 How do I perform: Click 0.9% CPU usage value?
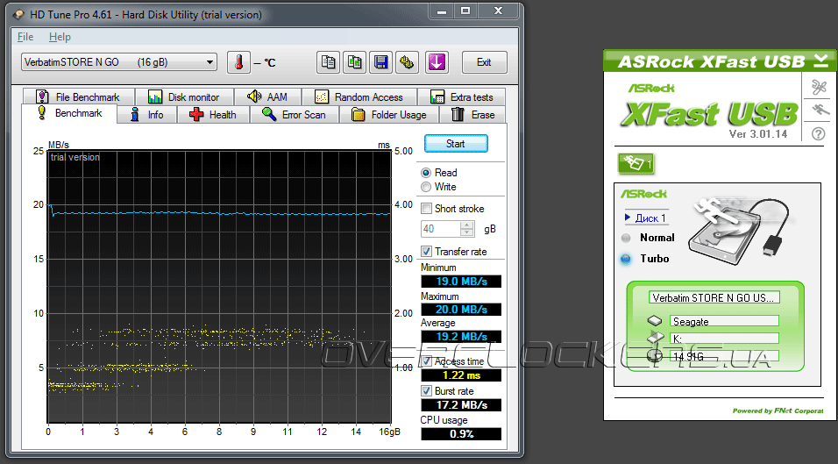(x=461, y=433)
